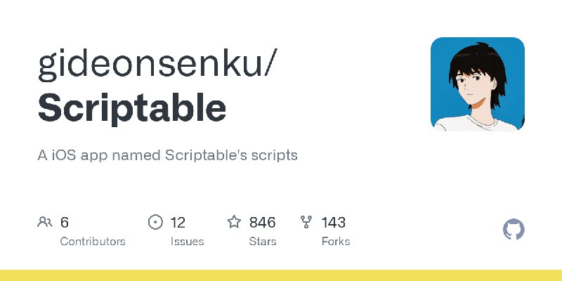Click the yellow language color bar
This screenshot has width=562, height=281.
pyautogui.click(x=281, y=275)
